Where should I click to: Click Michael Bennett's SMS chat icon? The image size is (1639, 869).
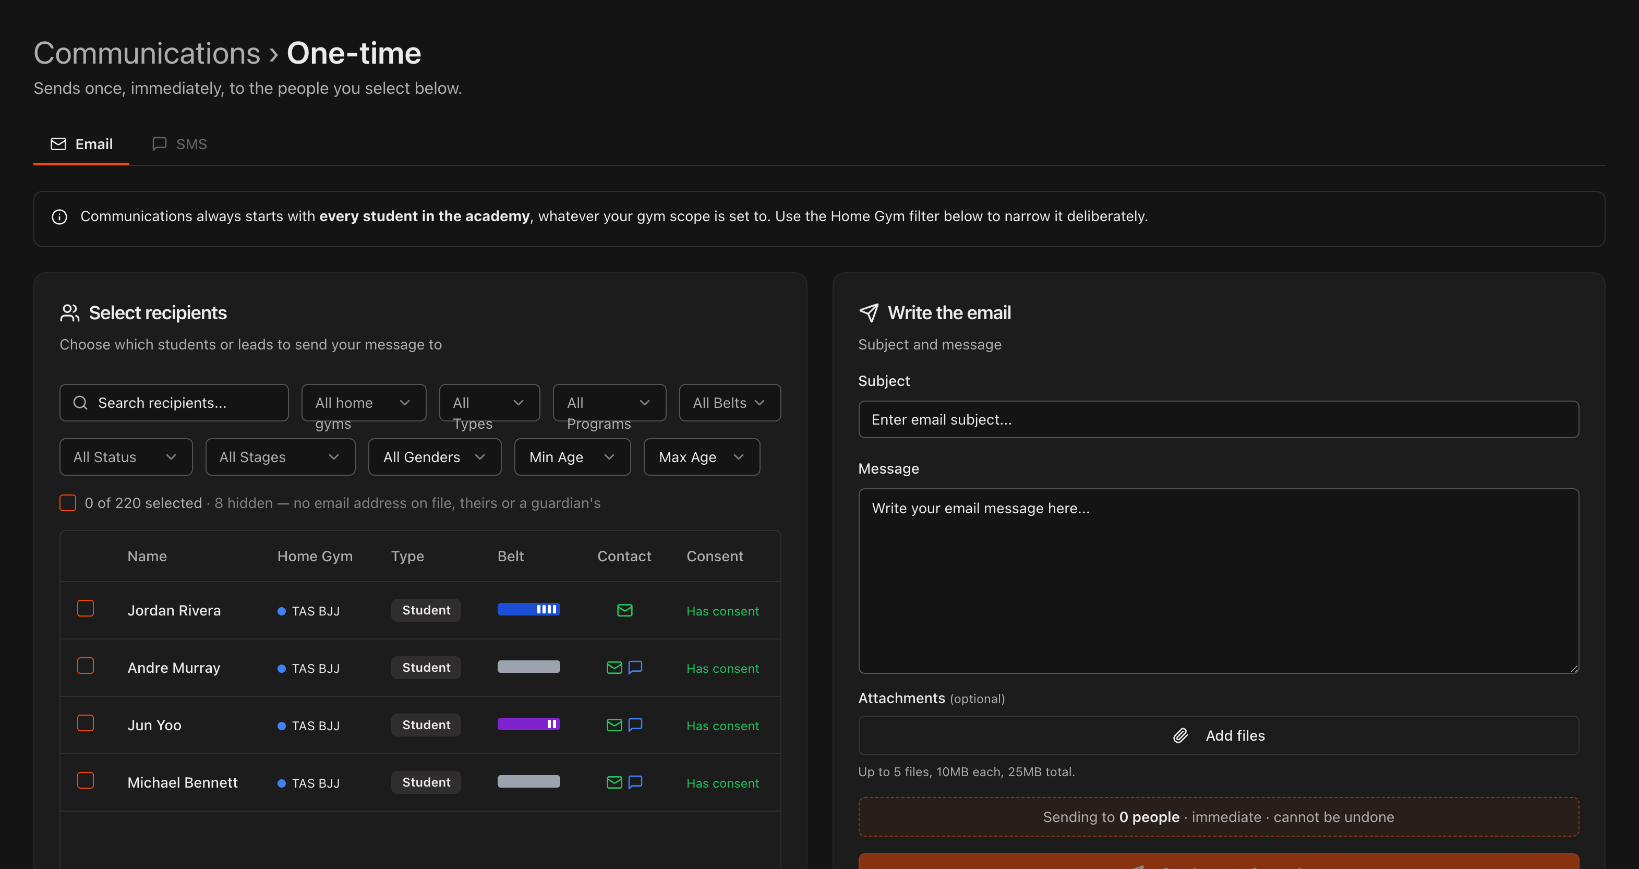click(635, 782)
